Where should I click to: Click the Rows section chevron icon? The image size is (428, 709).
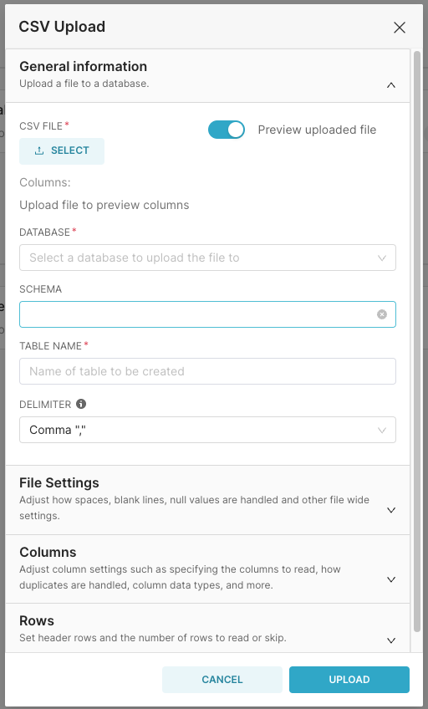pos(391,640)
